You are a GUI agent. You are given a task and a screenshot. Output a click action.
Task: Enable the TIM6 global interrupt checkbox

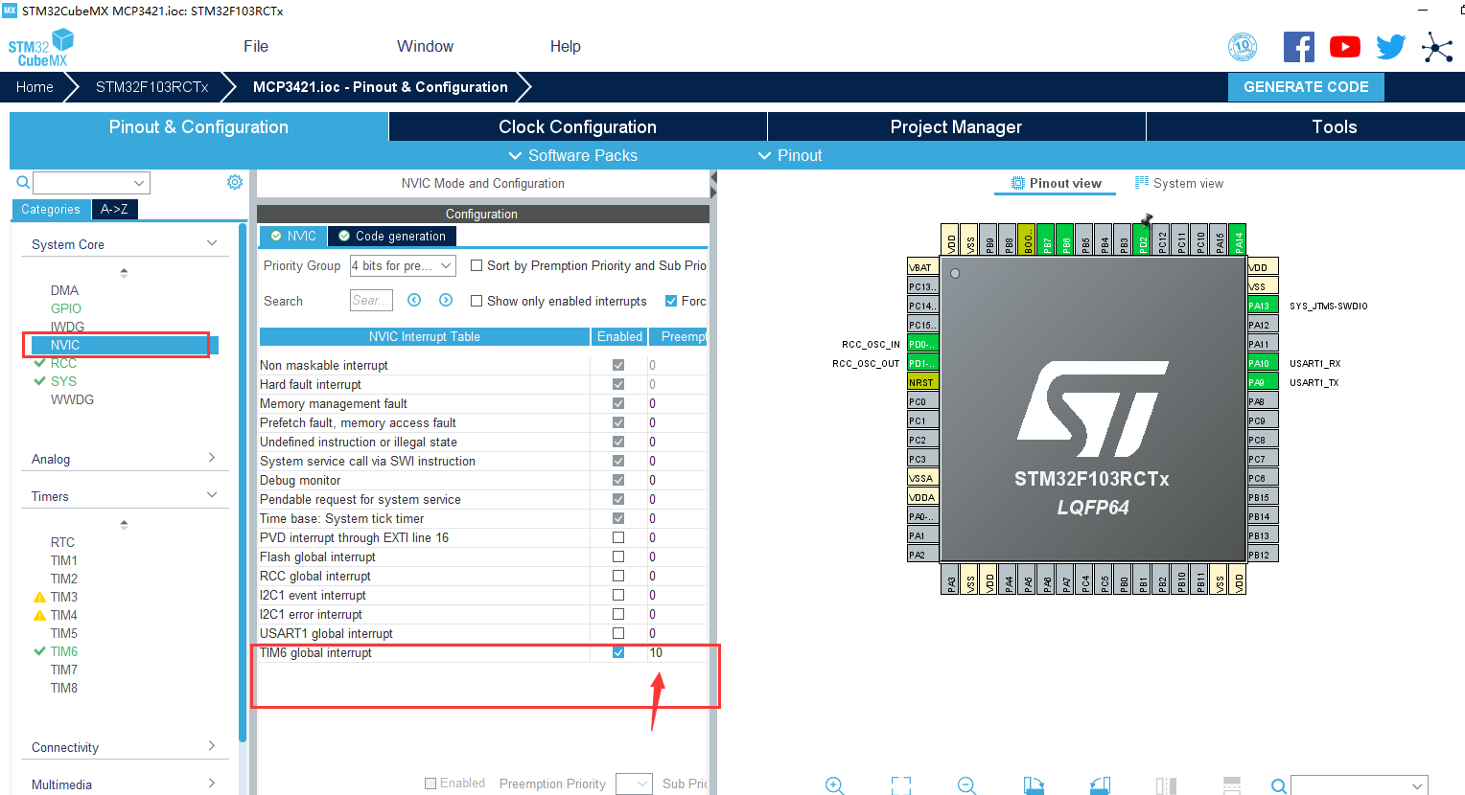(x=619, y=652)
